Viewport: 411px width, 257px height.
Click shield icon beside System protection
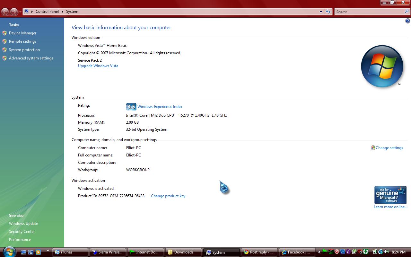(x=4, y=50)
